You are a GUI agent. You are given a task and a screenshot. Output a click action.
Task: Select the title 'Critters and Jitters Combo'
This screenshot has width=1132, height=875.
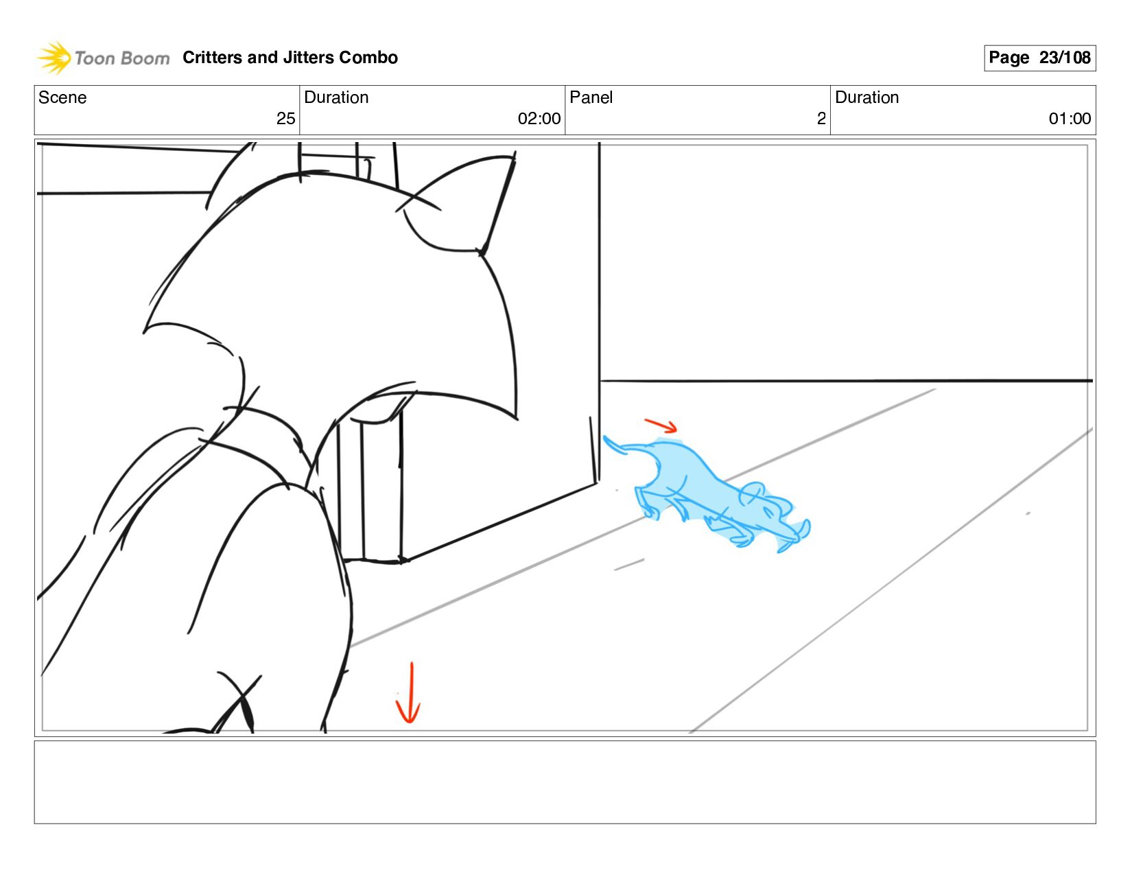click(x=290, y=58)
